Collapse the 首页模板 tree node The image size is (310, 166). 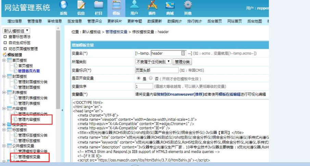[x=4, y=60]
